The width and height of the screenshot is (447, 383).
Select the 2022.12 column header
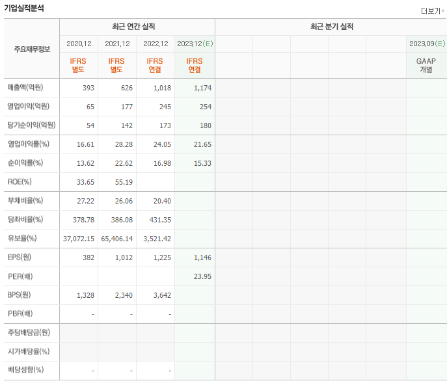pos(156,44)
